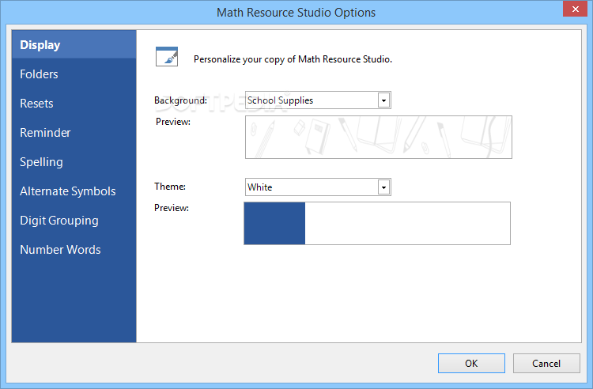Close the Math Resource Studio Options window
This screenshot has width=593, height=389.
click(x=575, y=9)
